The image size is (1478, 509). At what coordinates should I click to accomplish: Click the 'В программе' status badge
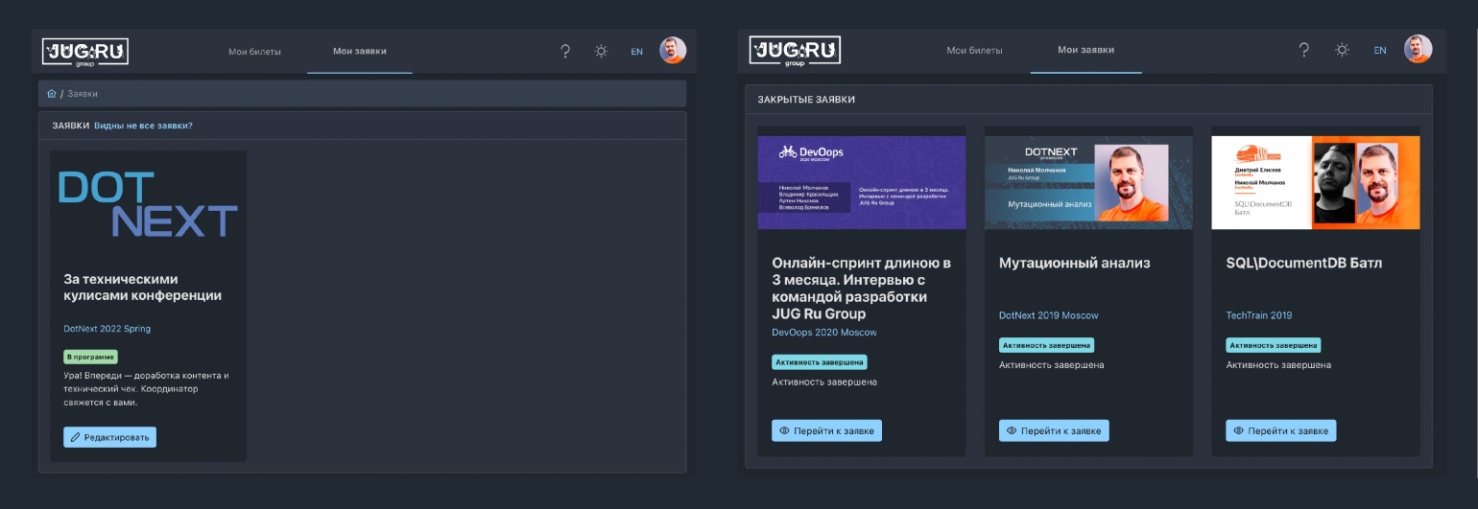tap(90, 357)
